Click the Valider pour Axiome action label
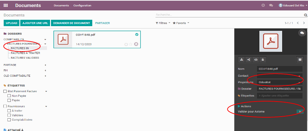The image size is (308, 131). coord(251,112)
